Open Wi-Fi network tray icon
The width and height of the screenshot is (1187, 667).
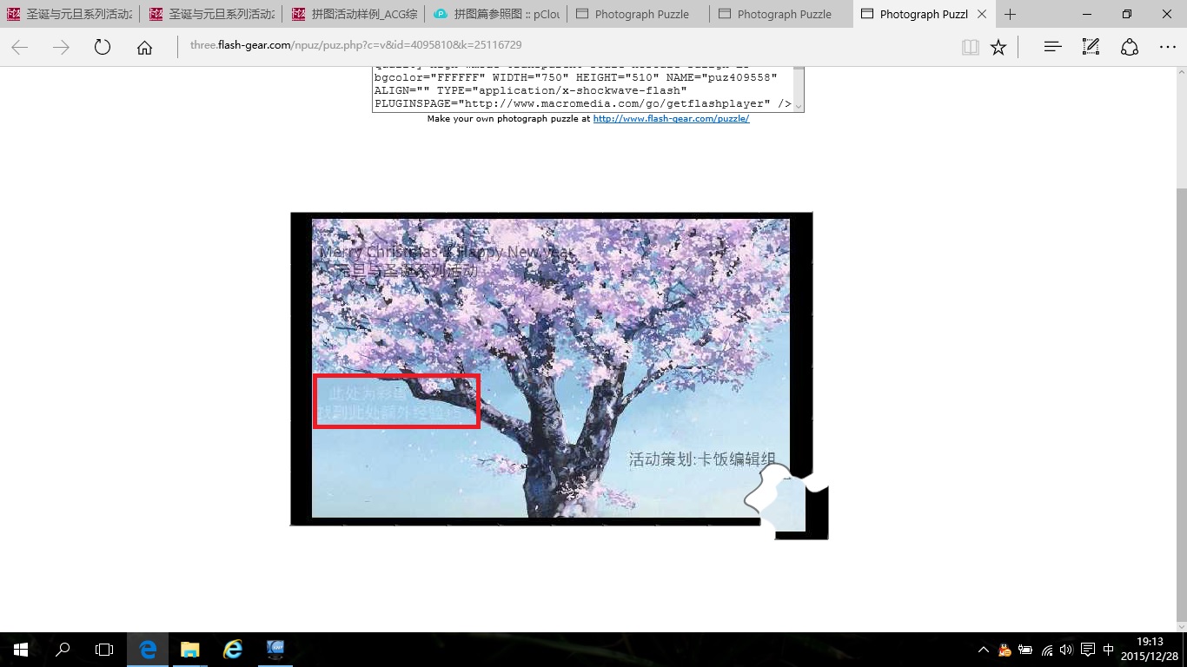point(1046,650)
